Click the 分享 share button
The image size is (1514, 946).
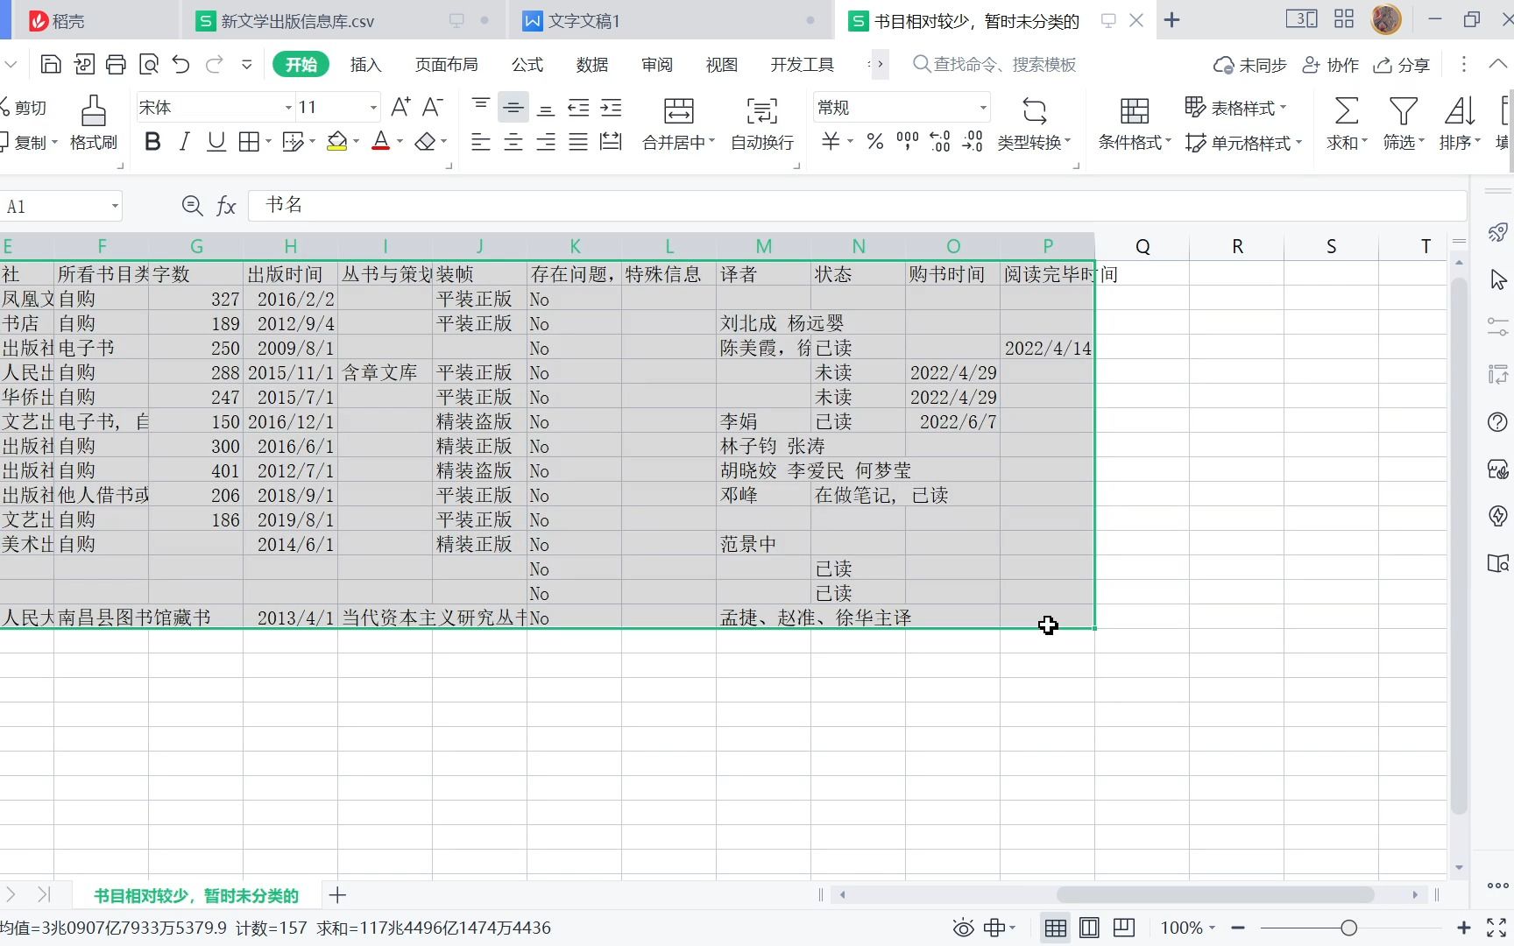[x=1399, y=64]
